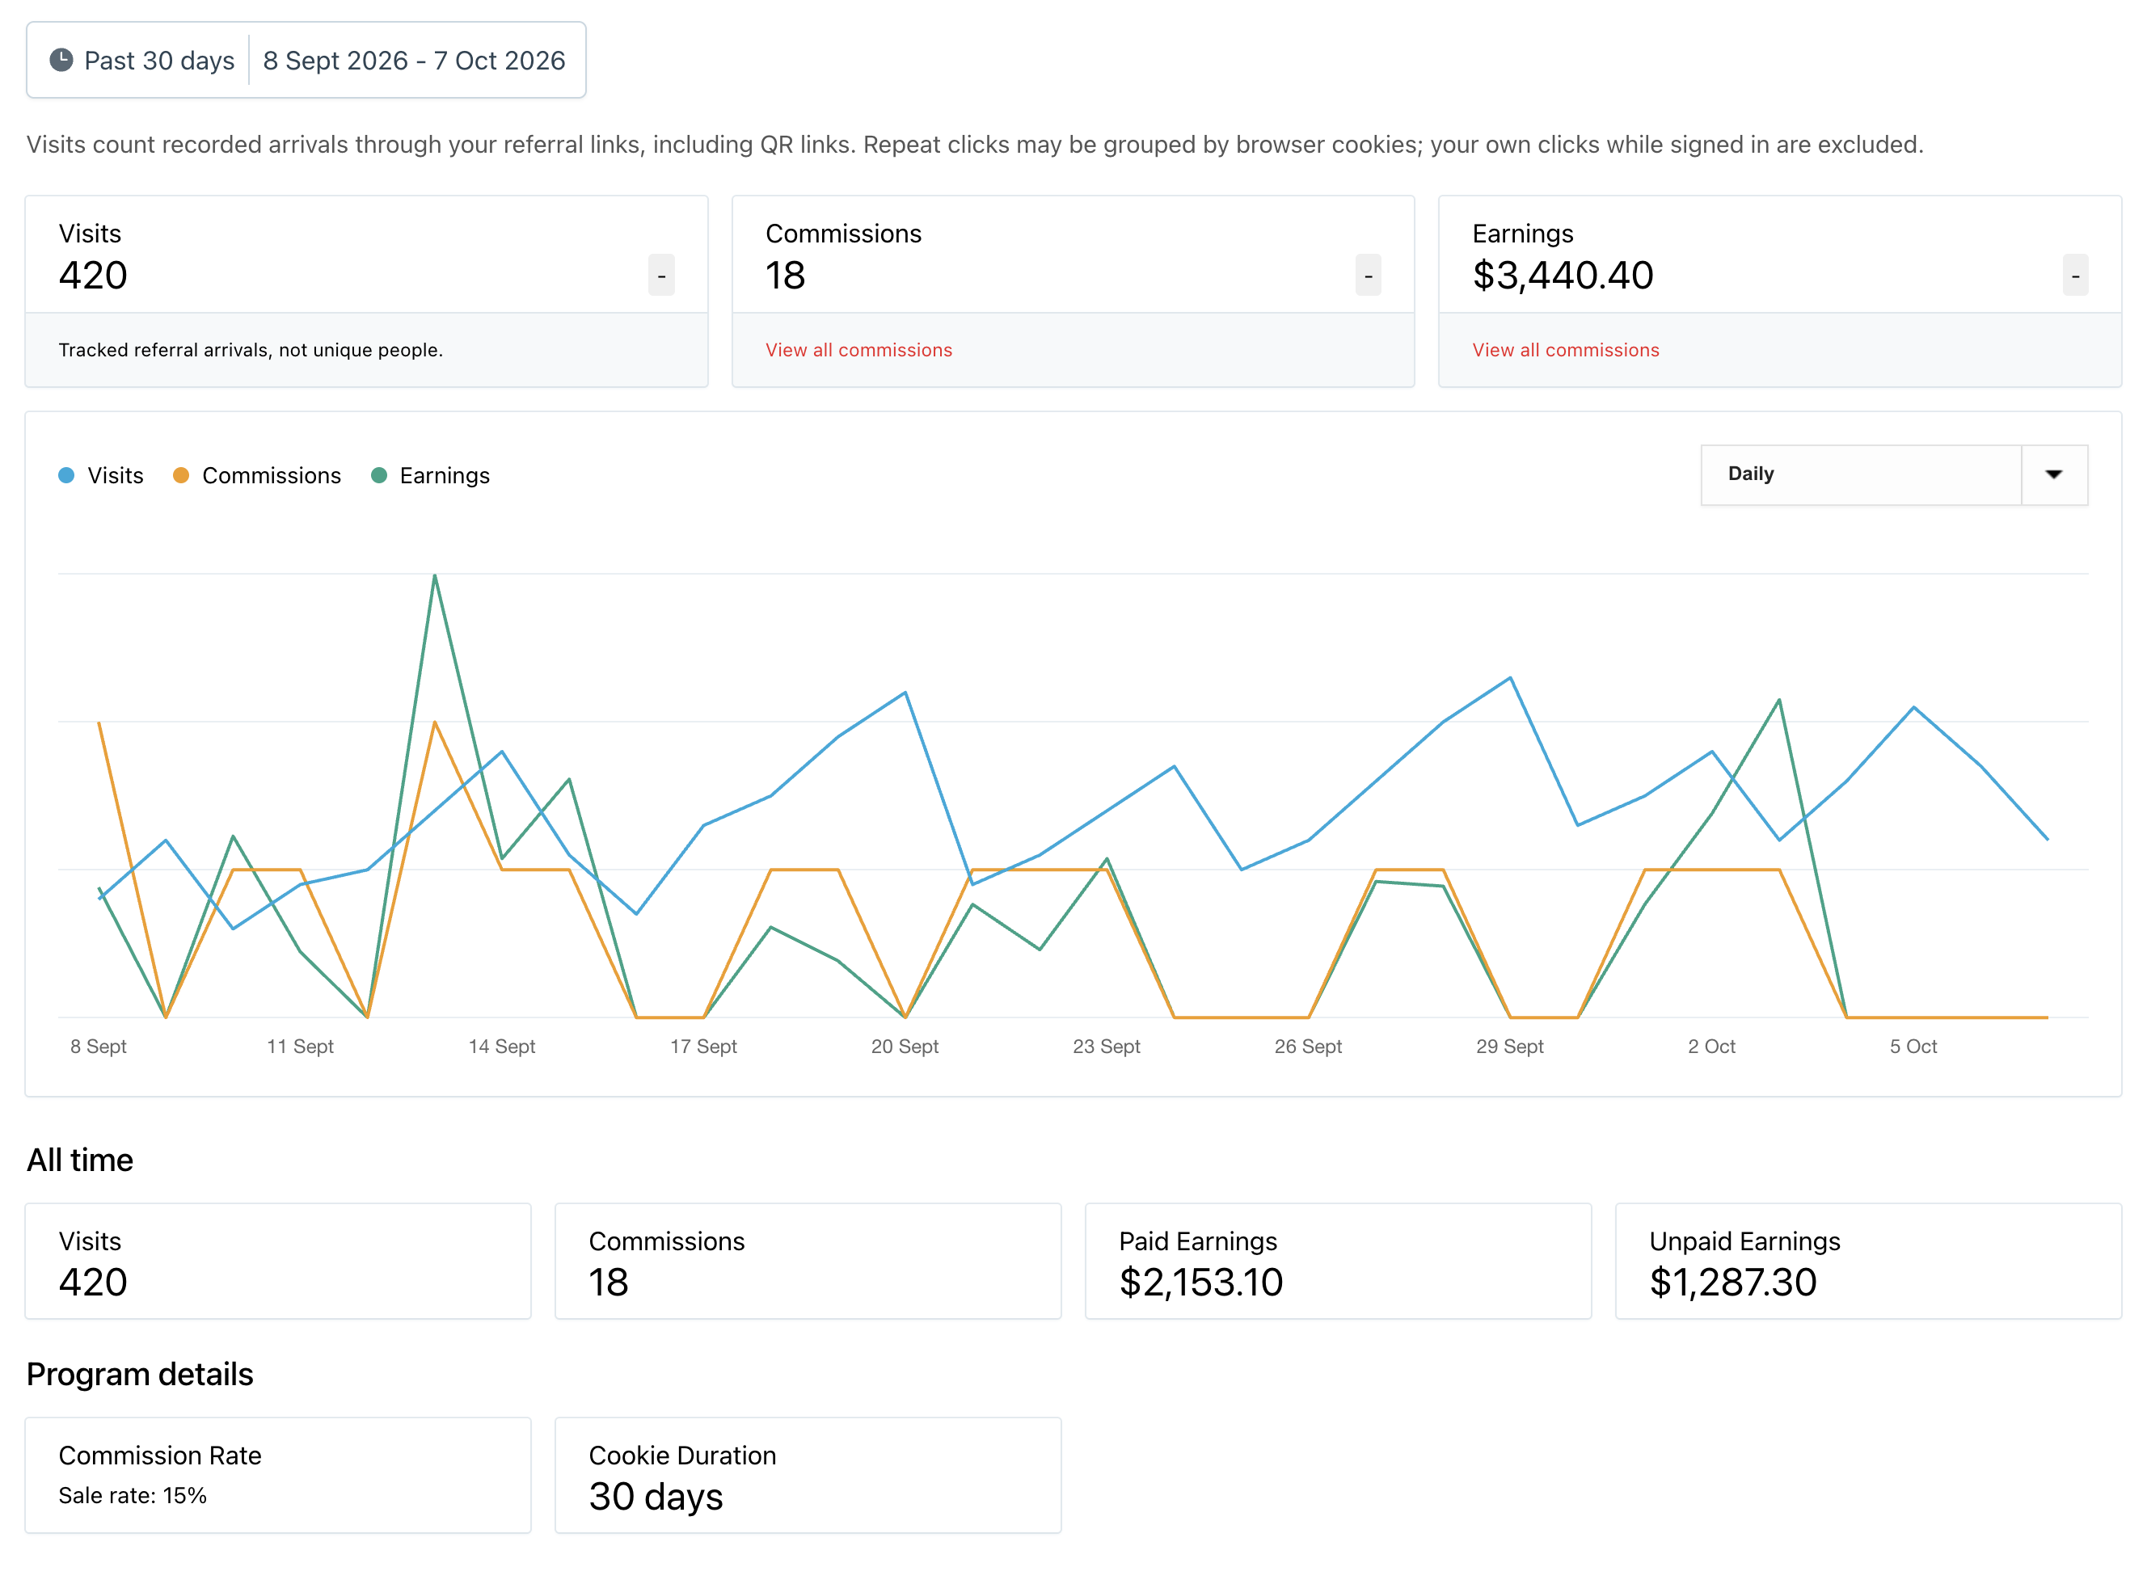Screen dimensions: 2147x1584
Task: Click the $3,440.40 Earnings value
Action: [x=1563, y=276]
